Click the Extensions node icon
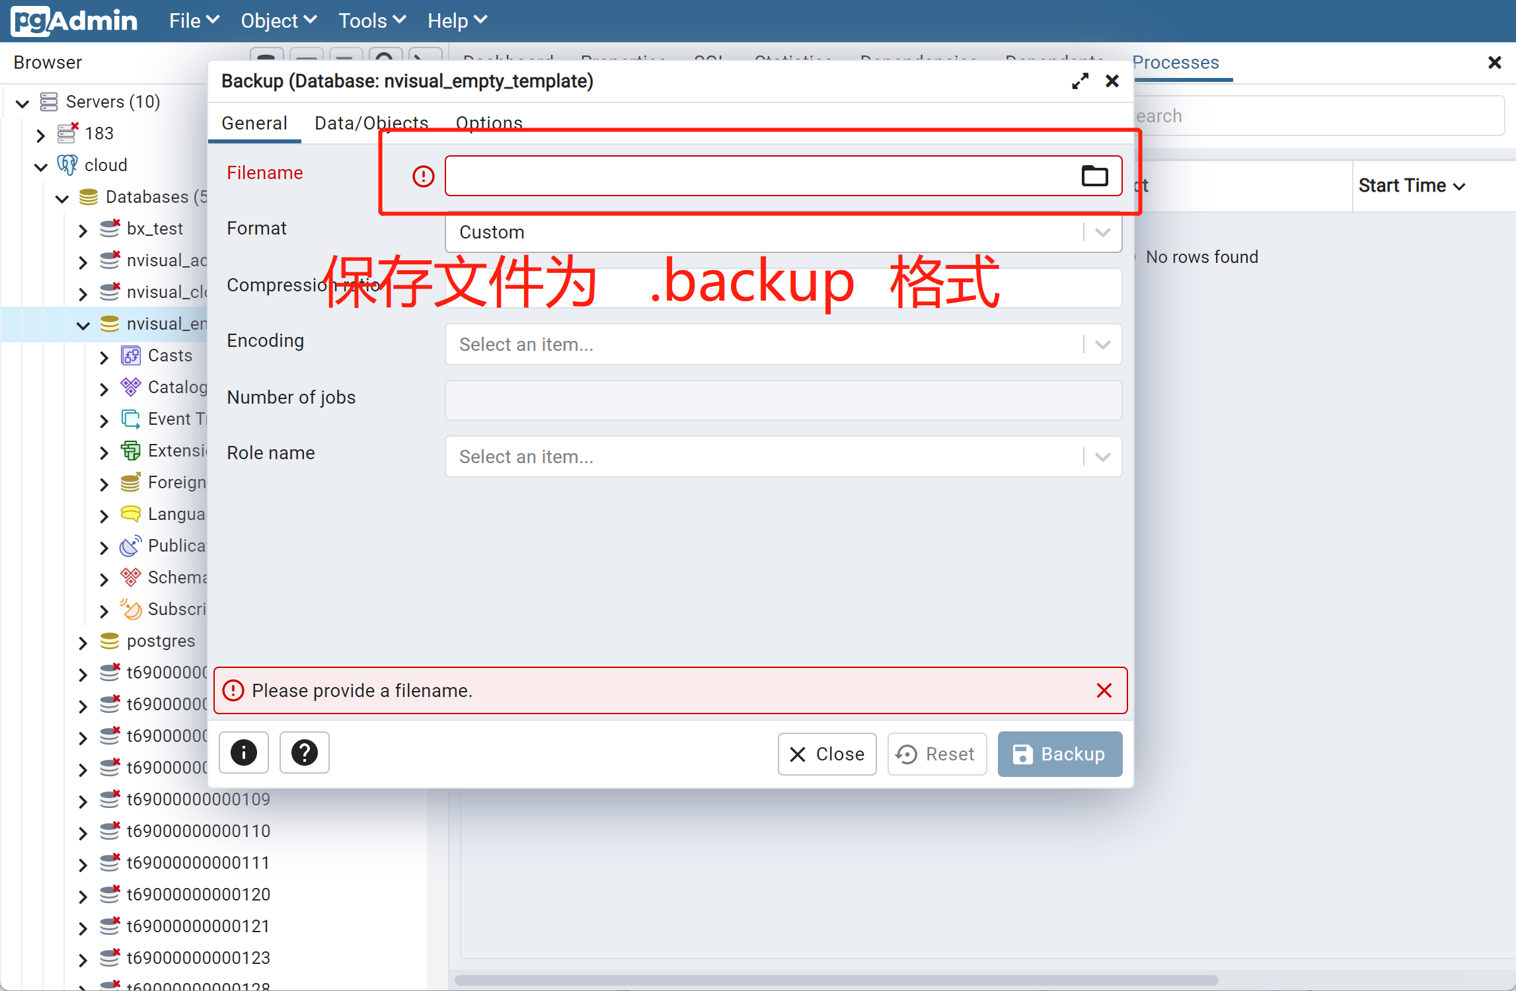Screen dimensions: 1516x991 [x=131, y=451]
